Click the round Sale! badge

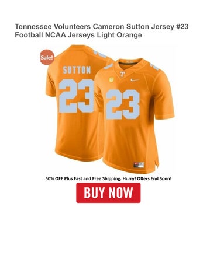point(47,57)
